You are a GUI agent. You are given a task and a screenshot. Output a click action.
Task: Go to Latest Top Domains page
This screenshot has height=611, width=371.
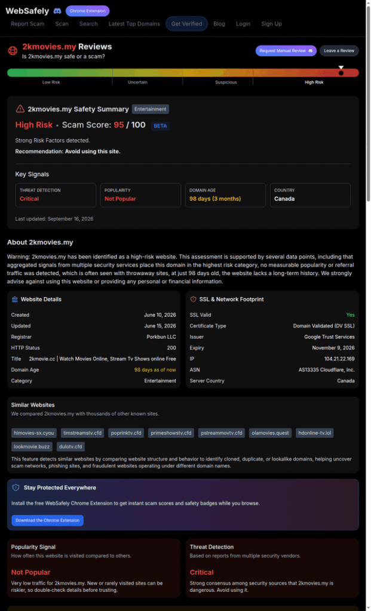pos(134,24)
